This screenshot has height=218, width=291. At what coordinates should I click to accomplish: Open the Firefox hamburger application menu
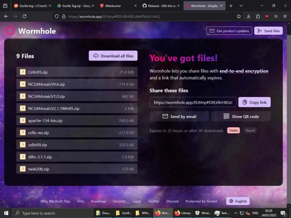coord(285,16)
